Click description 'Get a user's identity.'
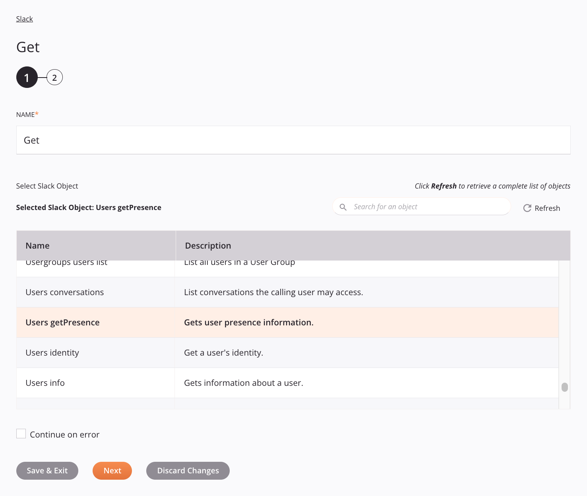 223,353
